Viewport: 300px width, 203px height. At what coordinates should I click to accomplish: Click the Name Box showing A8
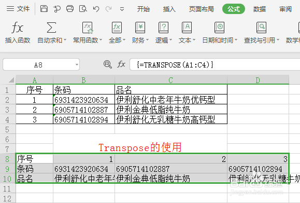(41, 64)
